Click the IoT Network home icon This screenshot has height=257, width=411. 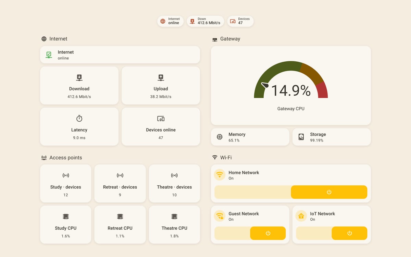301,216
